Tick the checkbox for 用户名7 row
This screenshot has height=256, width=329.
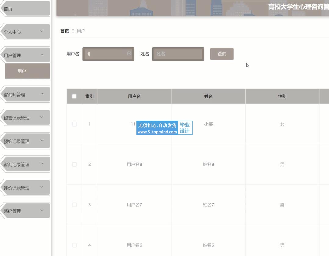(x=74, y=205)
